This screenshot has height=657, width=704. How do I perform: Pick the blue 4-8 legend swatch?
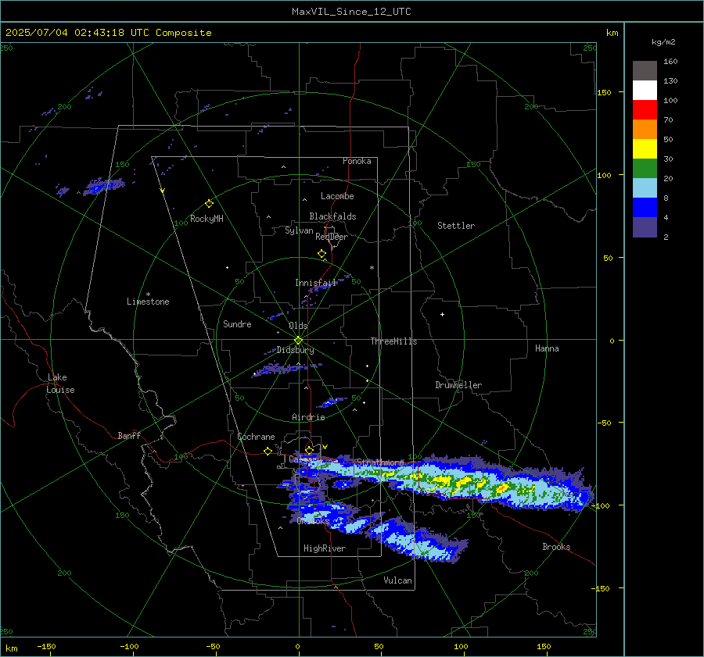point(645,208)
